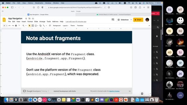The image size is (187, 105).
Task: Click the Safari downloads icon
Action: [131, 7]
